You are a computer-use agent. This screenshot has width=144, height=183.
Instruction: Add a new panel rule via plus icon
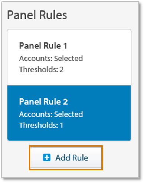coord(47,157)
